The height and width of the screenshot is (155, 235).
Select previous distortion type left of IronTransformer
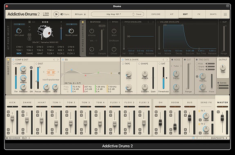[44, 72]
